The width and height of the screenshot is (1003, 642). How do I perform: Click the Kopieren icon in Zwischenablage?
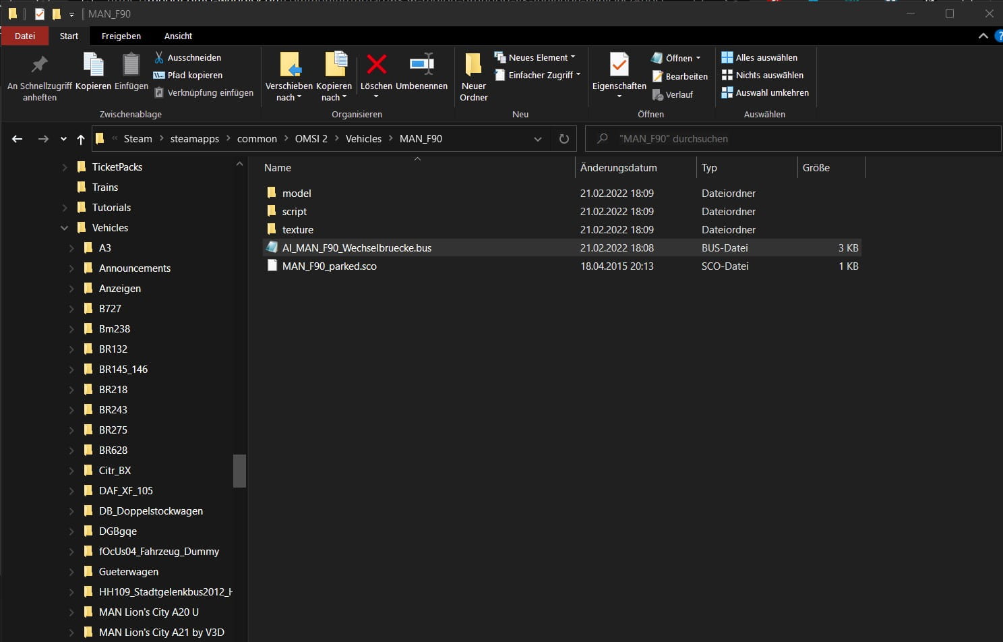coord(93,65)
